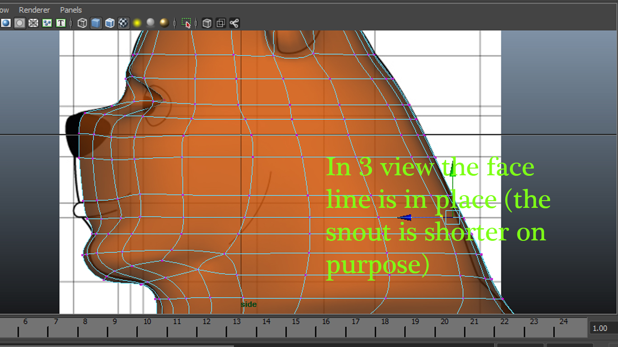The width and height of the screenshot is (618, 347).
Task: Enable smooth shade blue cube display
Action: tap(96, 23)
